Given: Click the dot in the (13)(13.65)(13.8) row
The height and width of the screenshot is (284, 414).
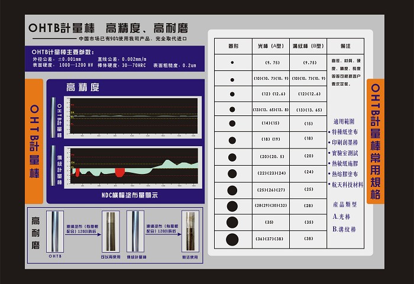Looking at the screenshot, I should pyautogui.click(x=232, y=109).
